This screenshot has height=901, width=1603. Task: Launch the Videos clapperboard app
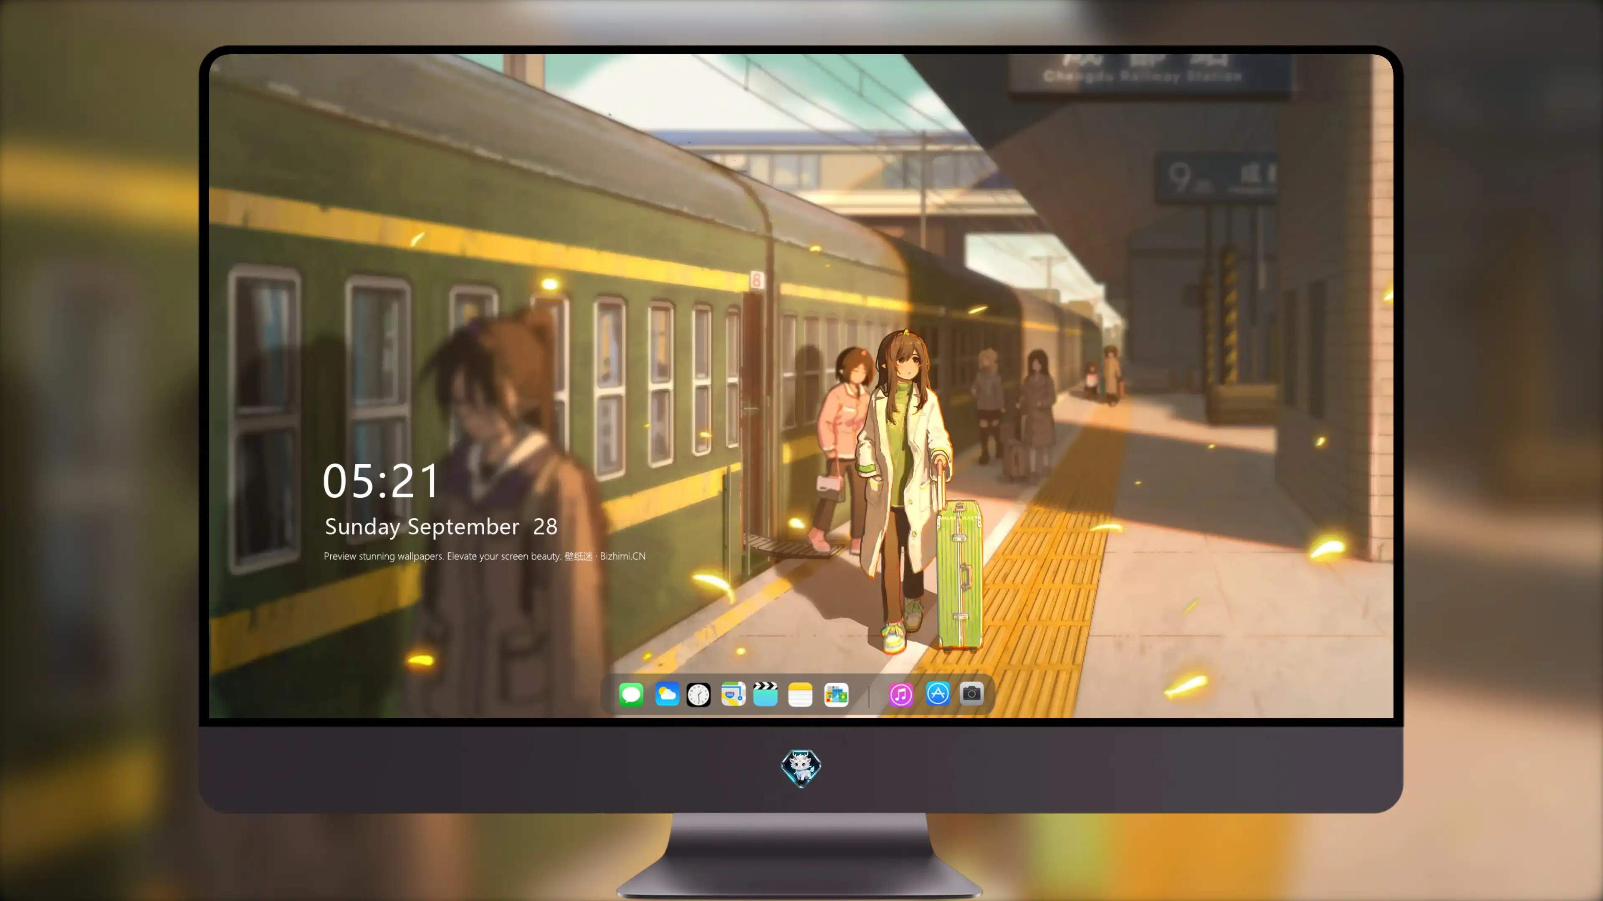(766, 694)
